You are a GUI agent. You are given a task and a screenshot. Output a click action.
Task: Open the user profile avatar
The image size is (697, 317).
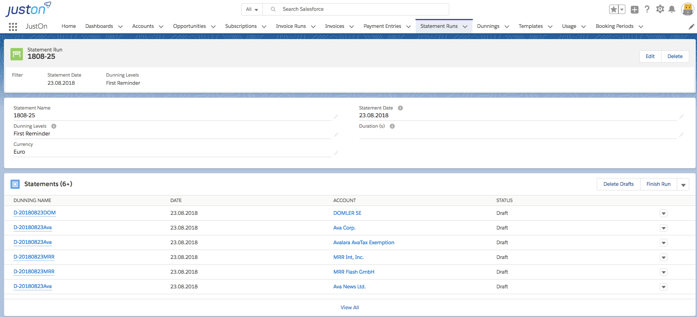(x=687, y=9)
